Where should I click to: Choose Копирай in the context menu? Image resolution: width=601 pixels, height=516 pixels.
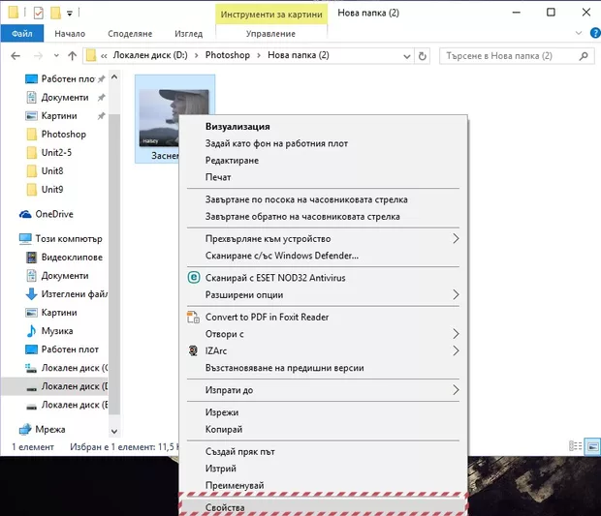click(224, 429)
